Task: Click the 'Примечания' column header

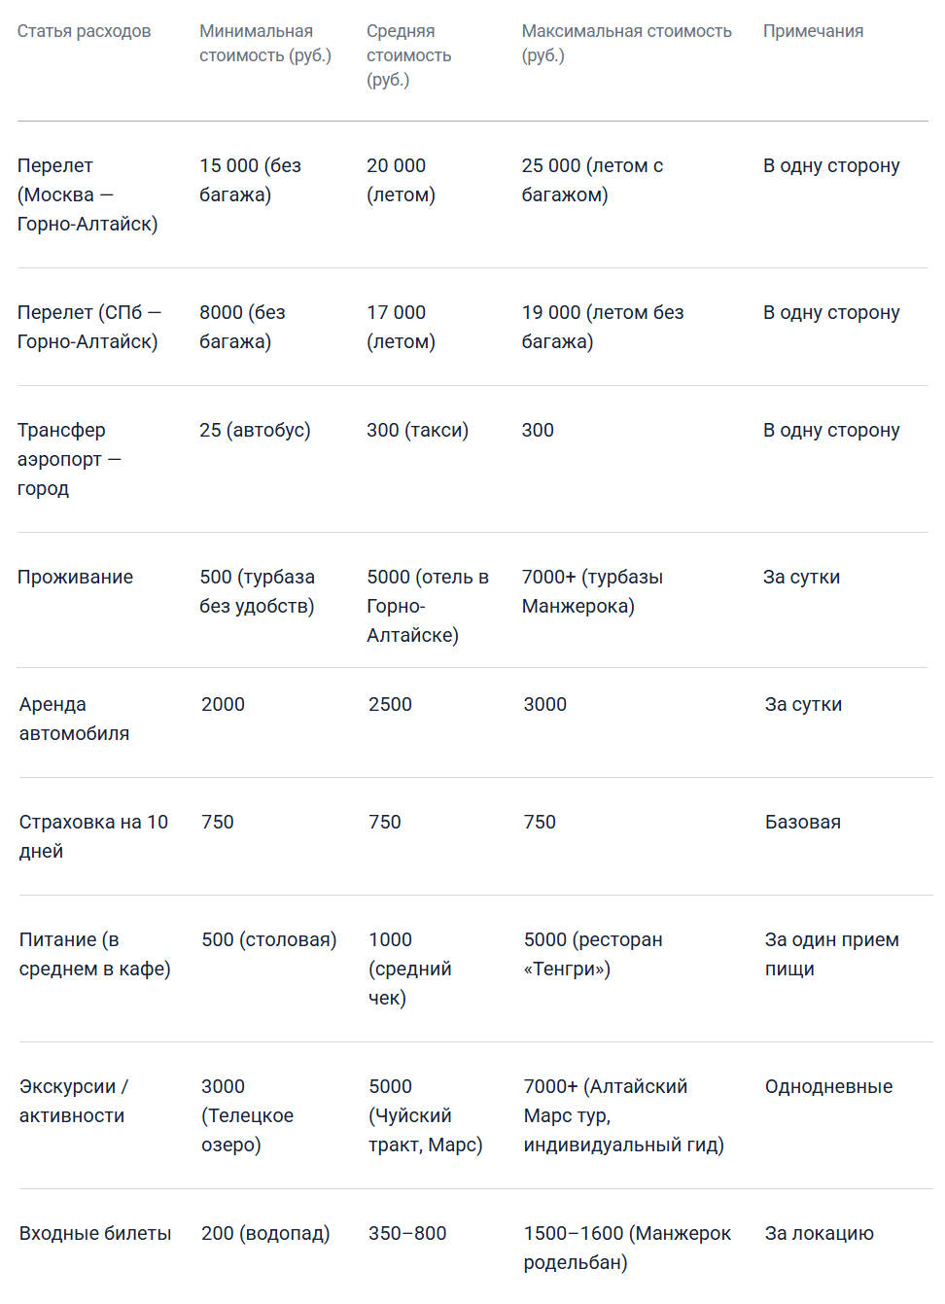Action: 813,31
